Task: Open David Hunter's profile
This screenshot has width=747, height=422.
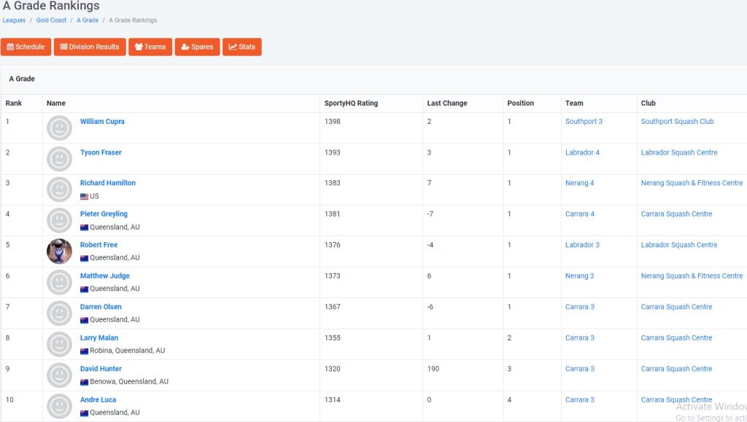Action: (x=101, y=369)
